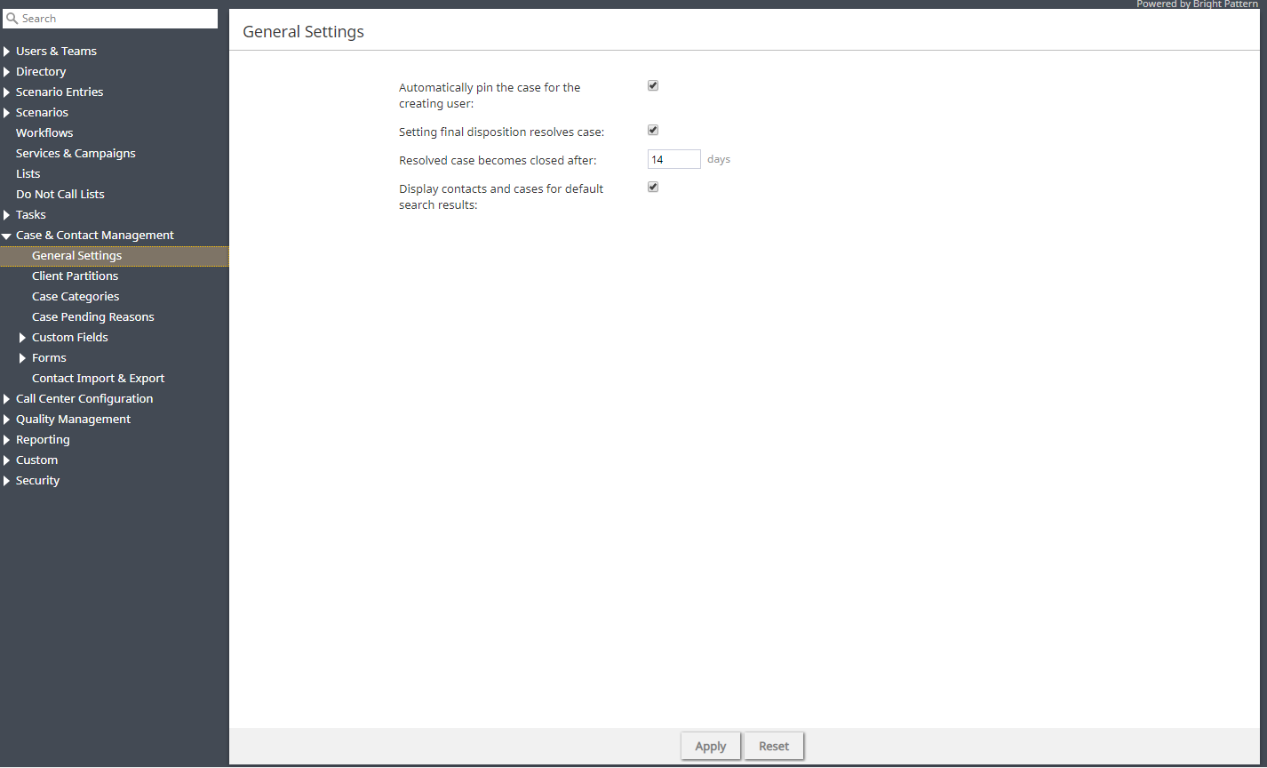Open Case Categories

coord(76,297)
